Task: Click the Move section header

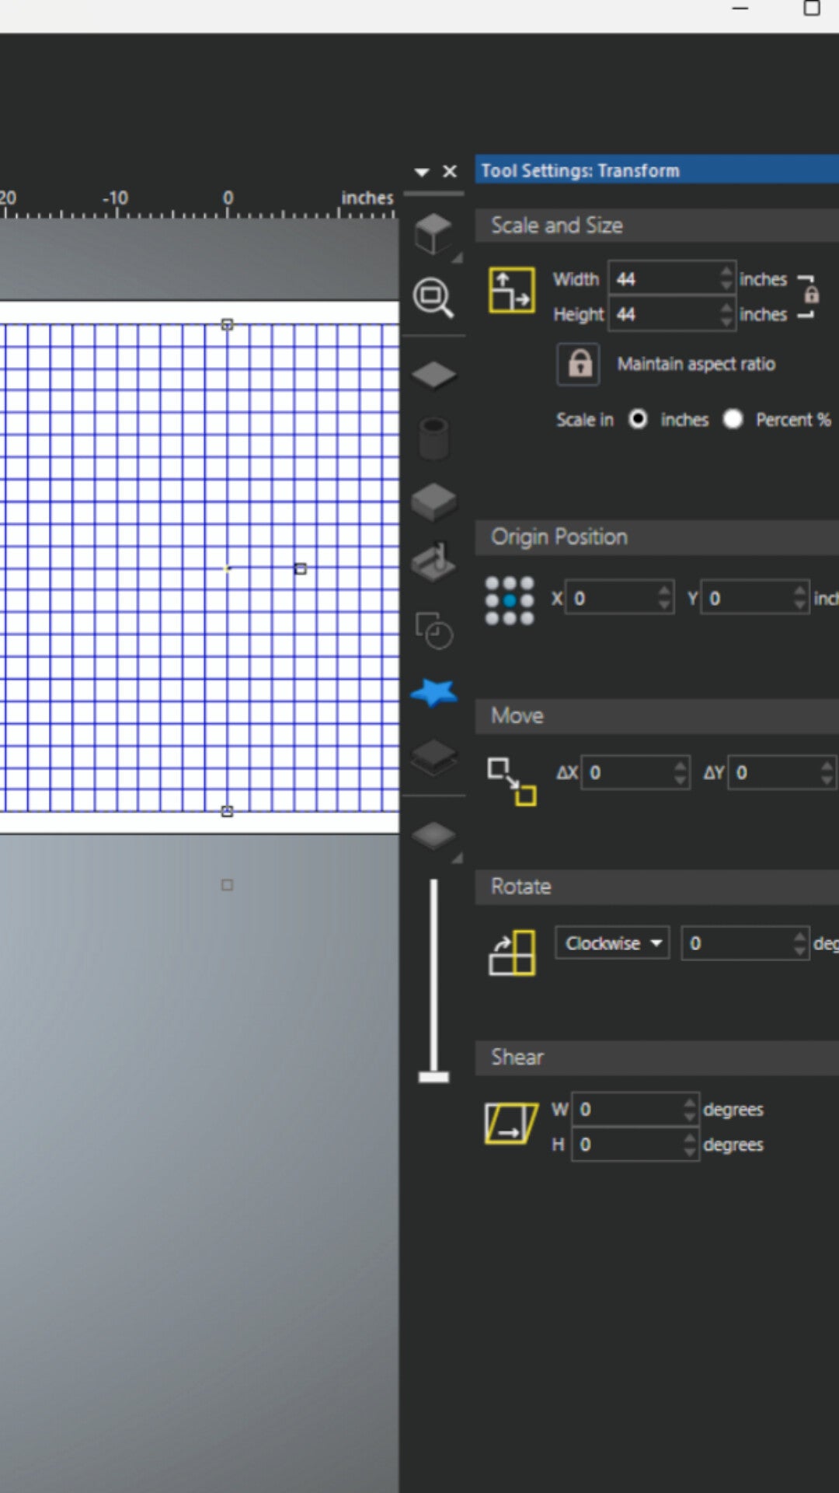Action: [657, 716]
